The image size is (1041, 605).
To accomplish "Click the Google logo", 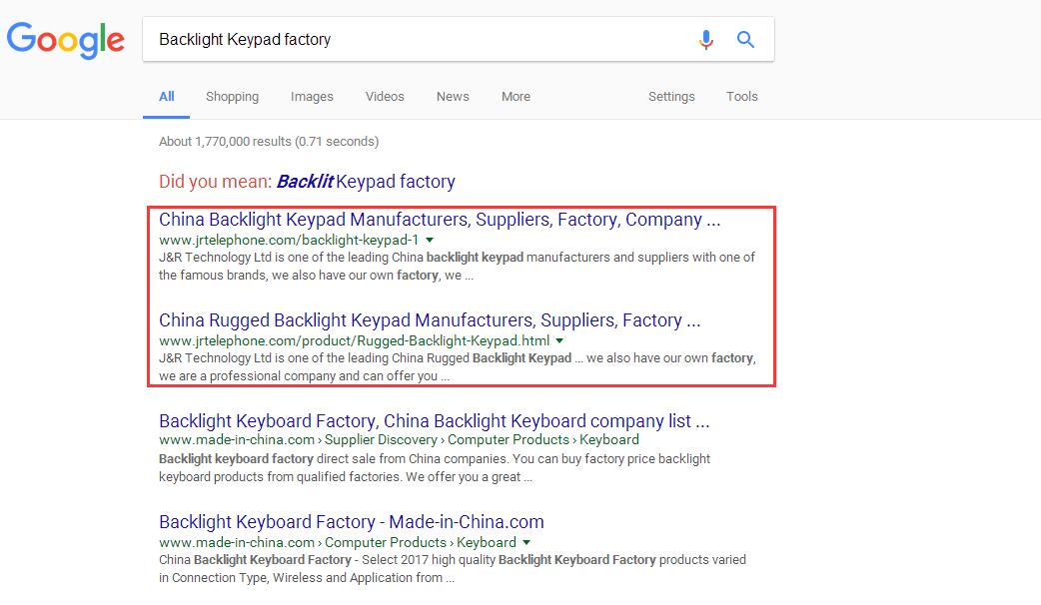I will click(x=66, y=40).
